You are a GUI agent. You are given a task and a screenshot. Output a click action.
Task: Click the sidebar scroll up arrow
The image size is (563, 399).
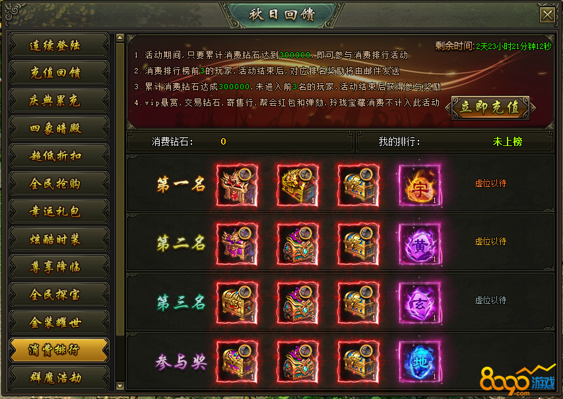pyautogui.click(x=120, y=38)
